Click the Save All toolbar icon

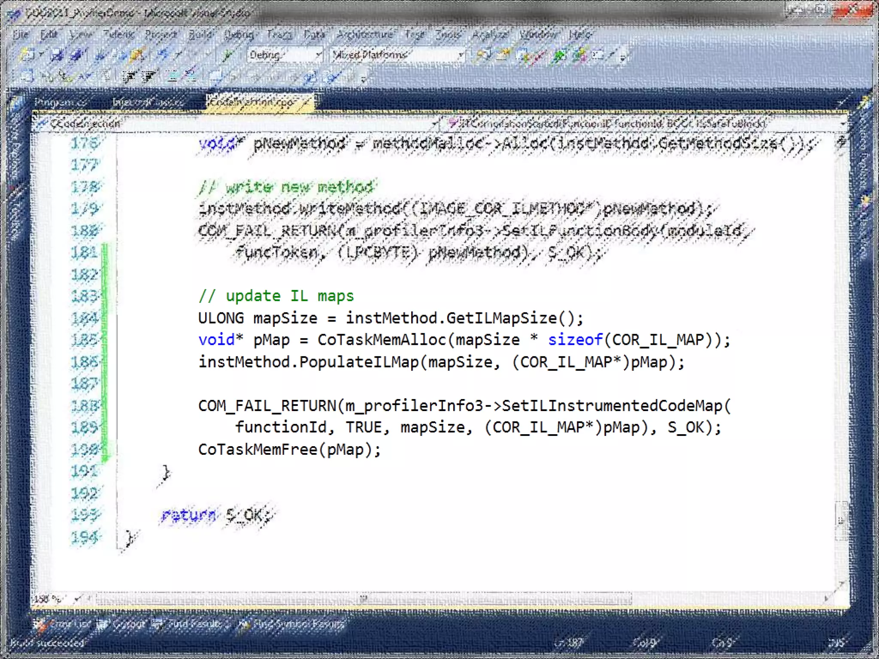pyautogui.click(x=76, y=55)
